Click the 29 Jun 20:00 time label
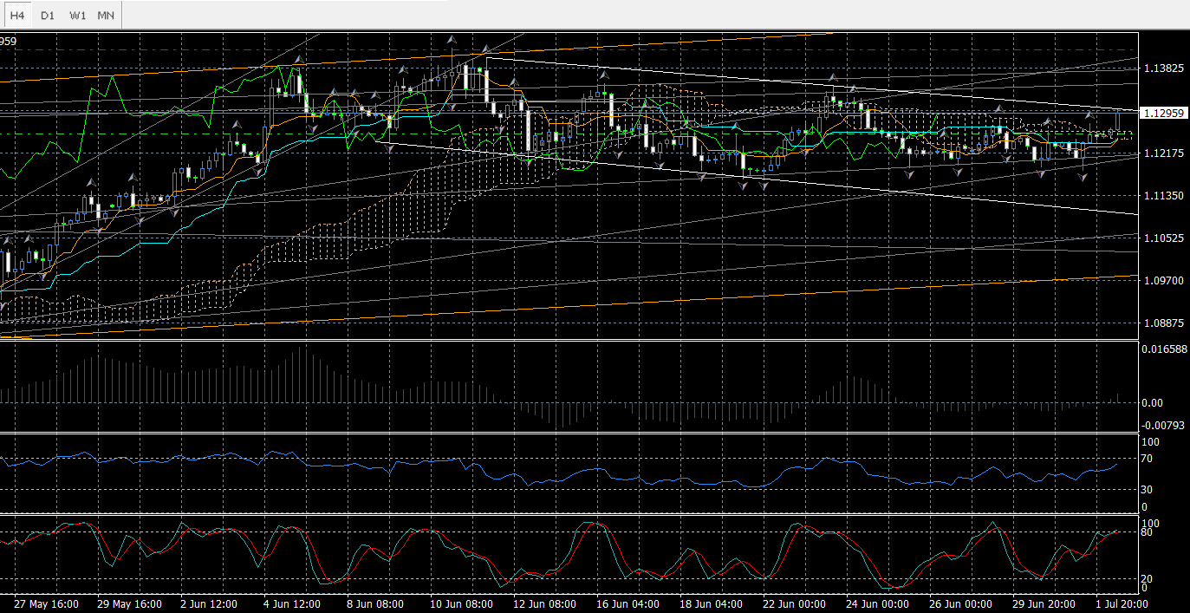Screen dimensions: 1190x613 point(1044,603)
